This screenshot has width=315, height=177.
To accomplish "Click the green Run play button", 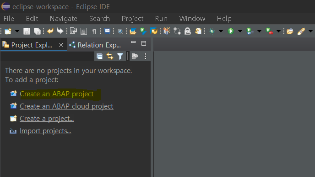I will coord(231,31).
